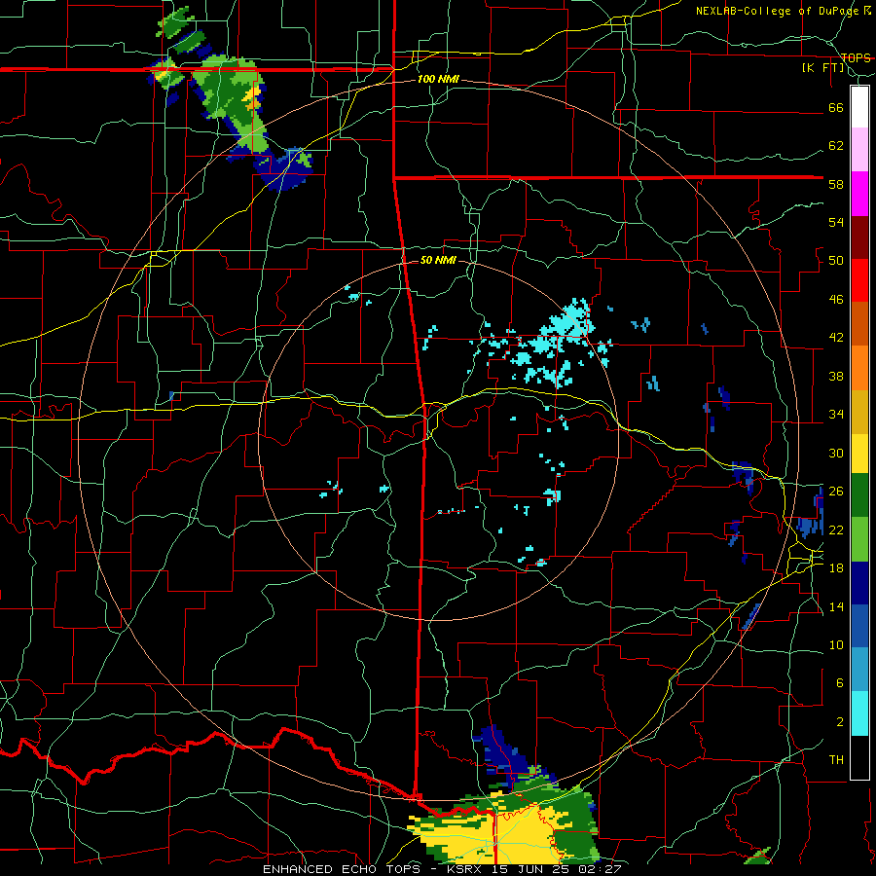Click the 46 legend value
Viewport: 876px width, 876px height.
[x=836, y=300]
